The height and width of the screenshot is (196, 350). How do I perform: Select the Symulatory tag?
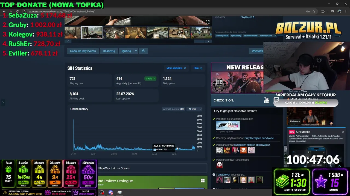236,36
